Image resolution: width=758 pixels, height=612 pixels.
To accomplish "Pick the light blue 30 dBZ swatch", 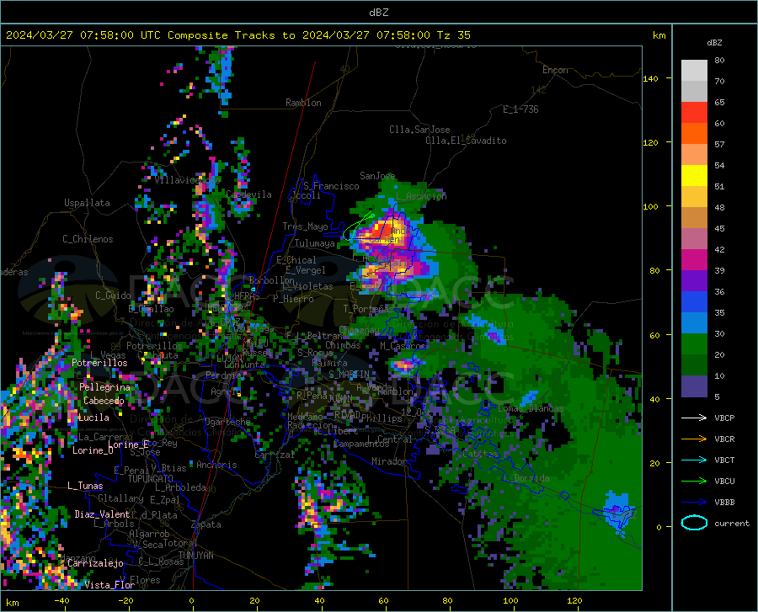I will 694,323.
